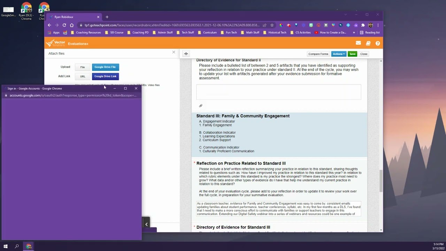
Task: Open the Ryan (DLS) Chrome desktop shortcut
Action: click(26, 11)
